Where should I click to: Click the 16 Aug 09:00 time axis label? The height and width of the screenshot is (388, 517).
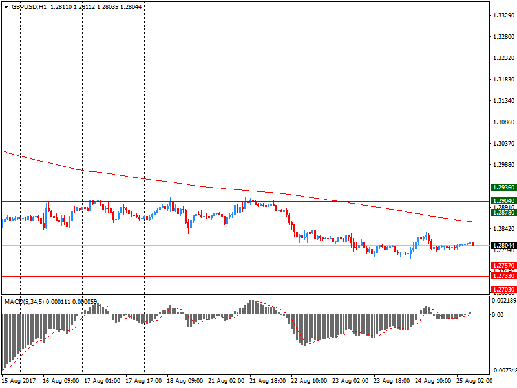(x=61, y=381)
